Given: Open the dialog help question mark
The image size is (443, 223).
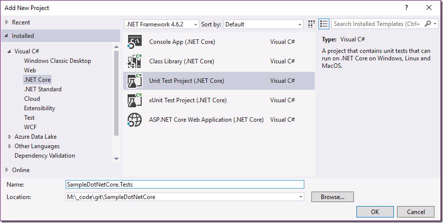Looking at the screenshot, I should [x=406, y=7].
